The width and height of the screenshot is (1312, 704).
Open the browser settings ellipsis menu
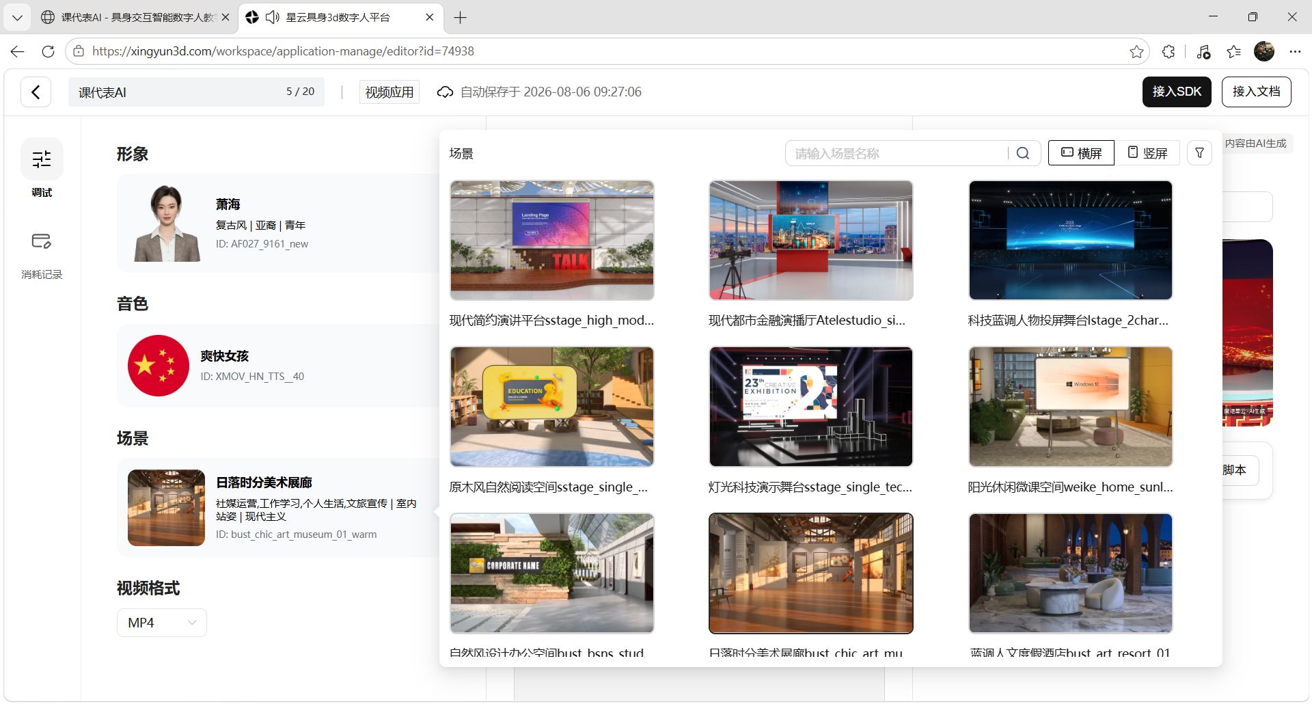click(1295, 51)
